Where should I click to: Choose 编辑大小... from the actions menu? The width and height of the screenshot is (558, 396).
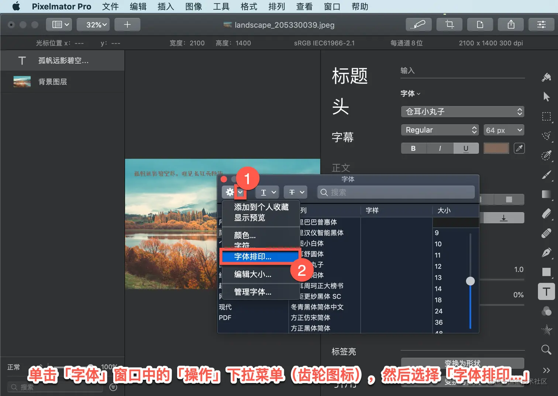pos(261,274)
